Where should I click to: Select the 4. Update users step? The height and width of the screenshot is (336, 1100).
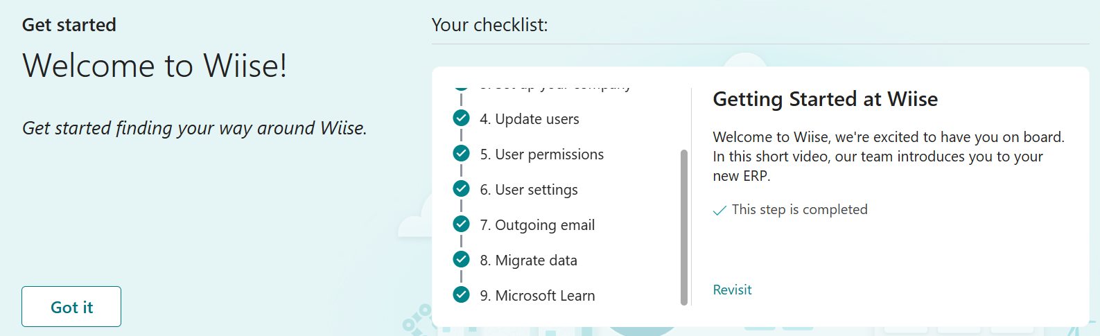(x=530, y=119)
